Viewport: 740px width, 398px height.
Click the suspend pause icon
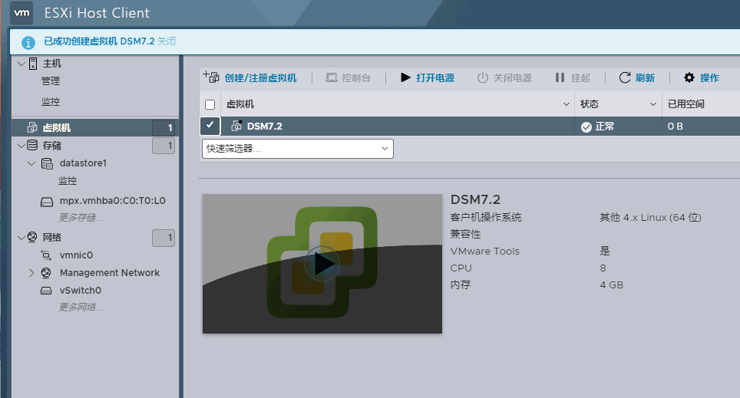pyautogui.click(x=560, y=77)
